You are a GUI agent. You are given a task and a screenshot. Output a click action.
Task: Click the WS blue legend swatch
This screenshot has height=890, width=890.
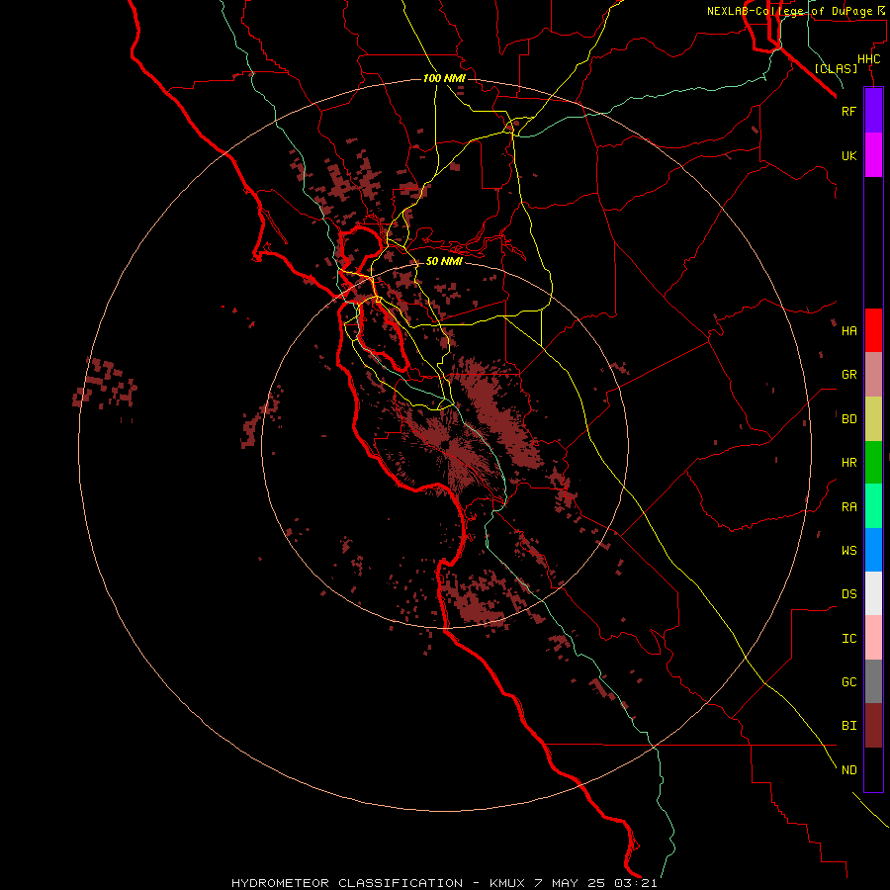(x=873, y=550)
